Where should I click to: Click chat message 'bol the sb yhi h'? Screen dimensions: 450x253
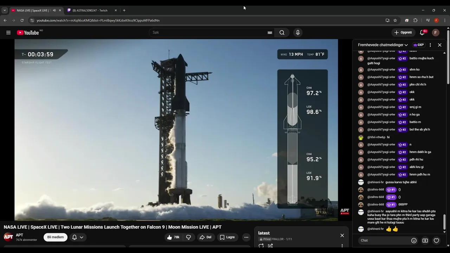[x=420, y=129]
